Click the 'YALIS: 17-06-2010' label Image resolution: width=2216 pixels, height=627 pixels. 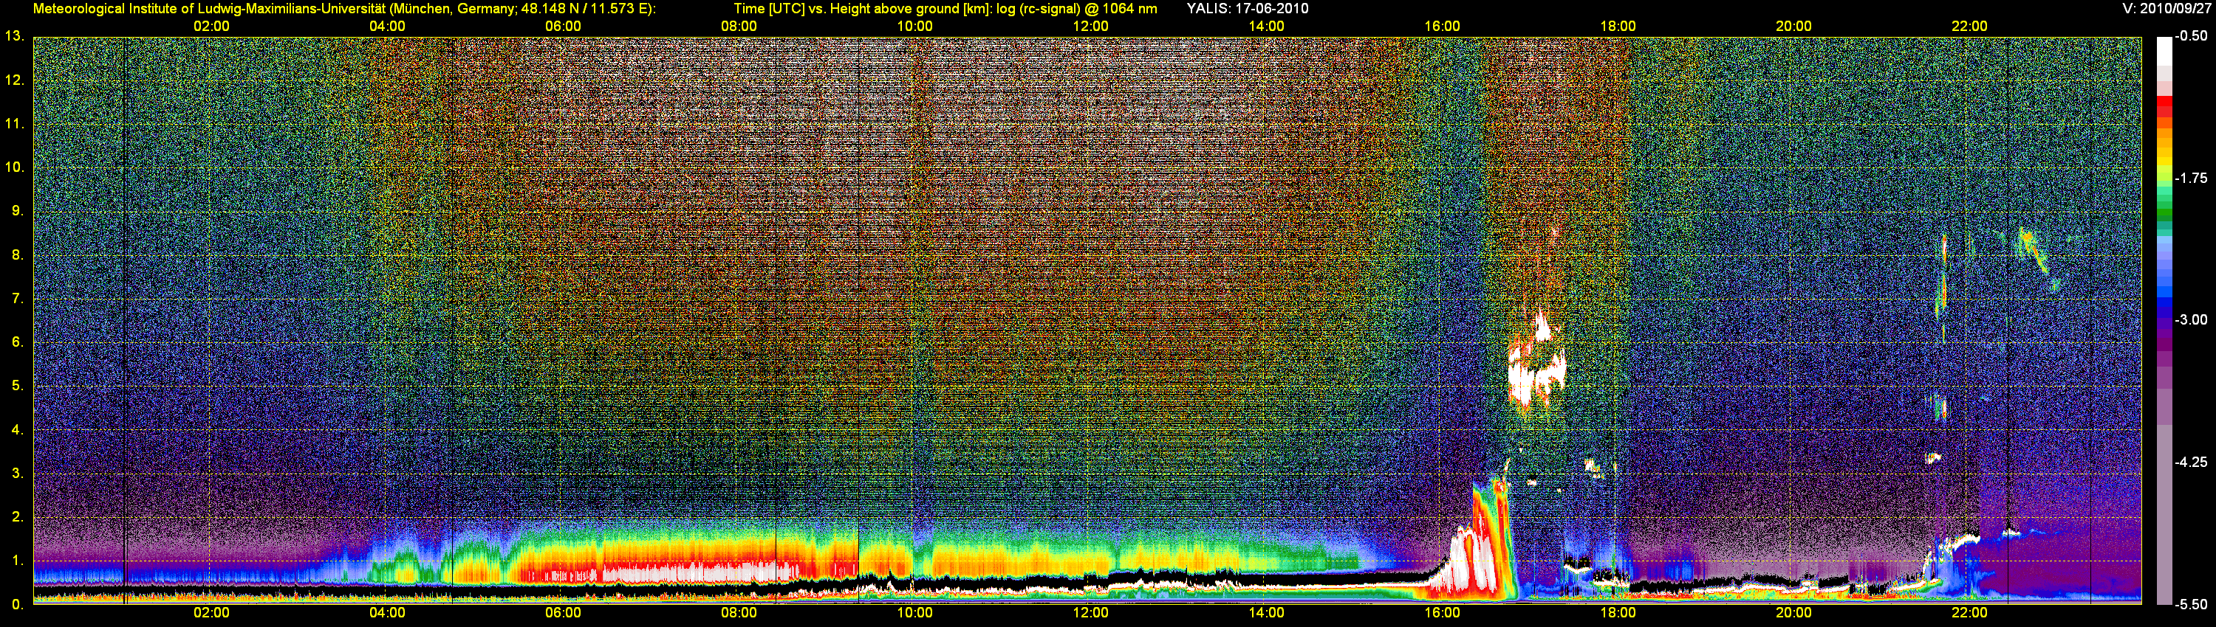tap(1248, 9)
